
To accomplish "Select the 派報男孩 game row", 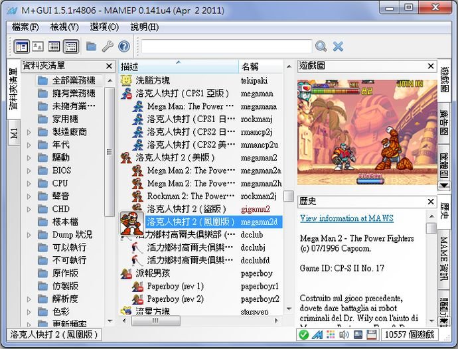I will click(x=201, y=273).
